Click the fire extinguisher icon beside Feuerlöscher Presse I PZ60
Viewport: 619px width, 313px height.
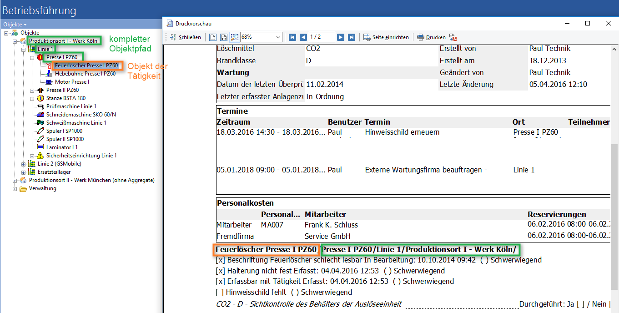[x=49, y=66]
